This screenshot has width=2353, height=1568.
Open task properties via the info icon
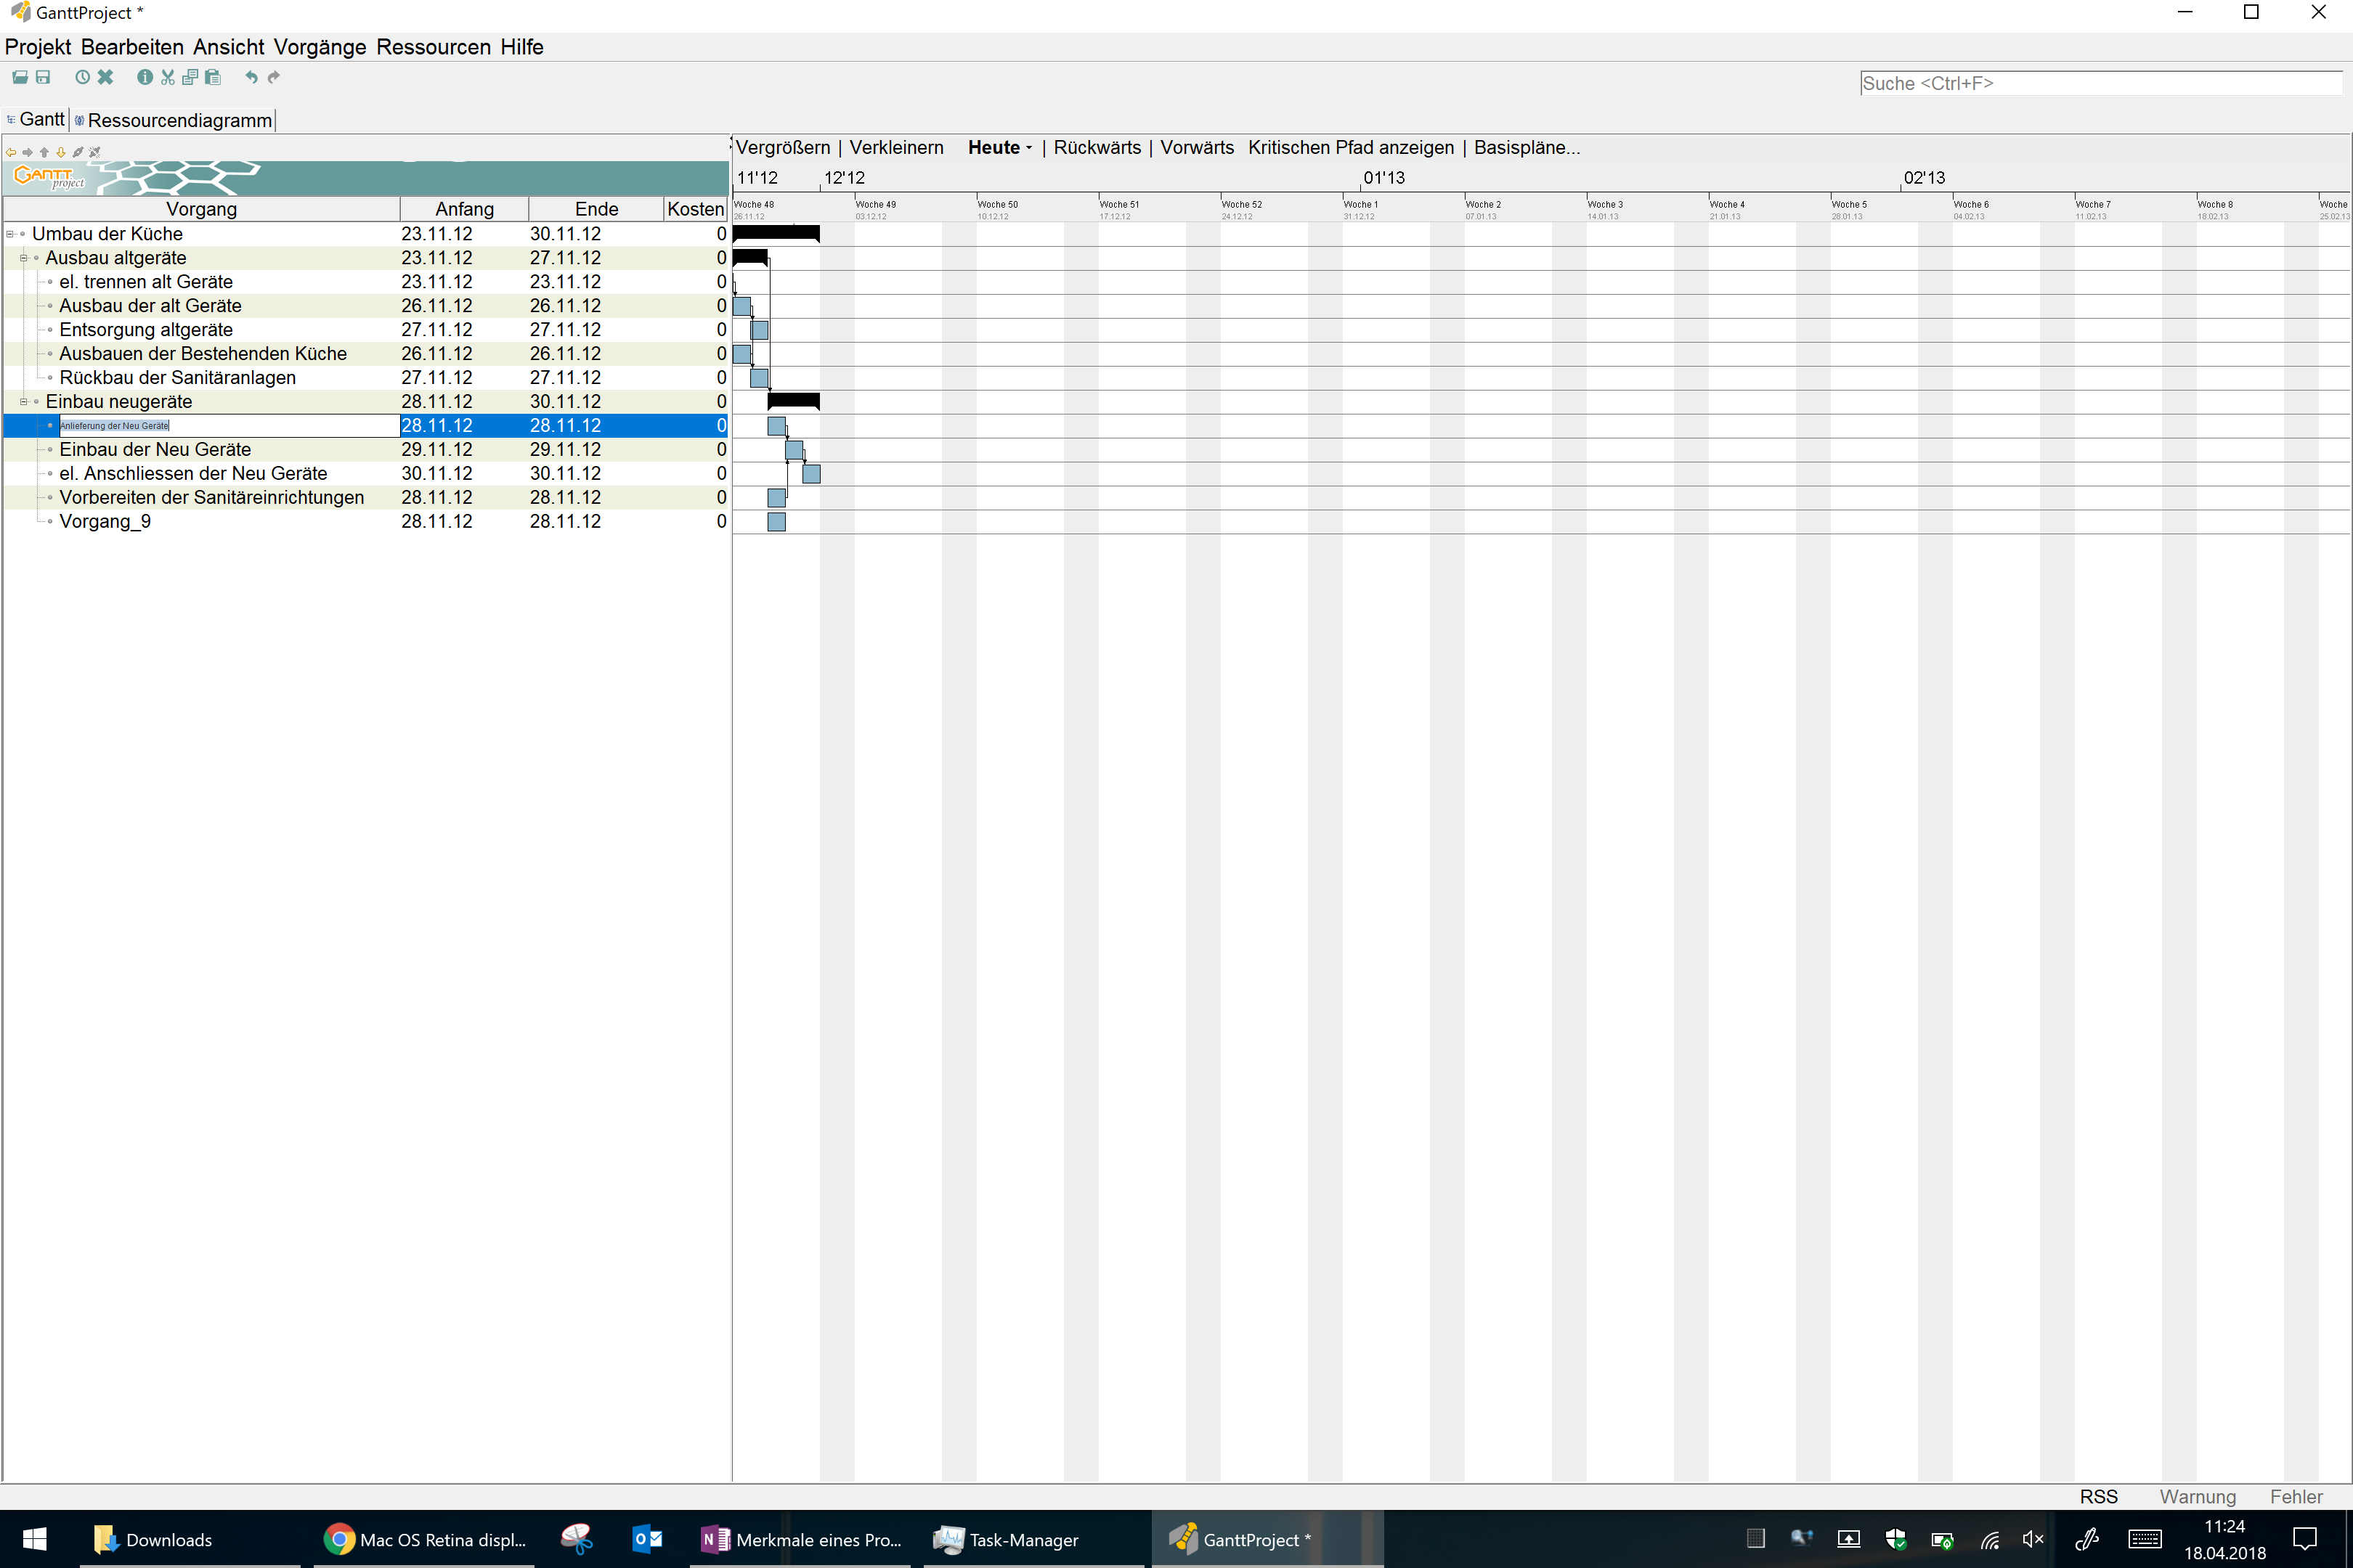(x=144, y=77)
